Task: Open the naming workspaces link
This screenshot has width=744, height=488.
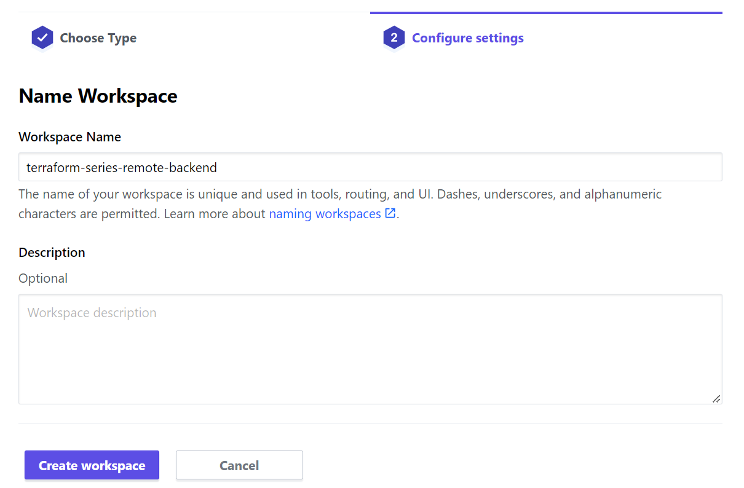Action: click(x=325, y=214)
